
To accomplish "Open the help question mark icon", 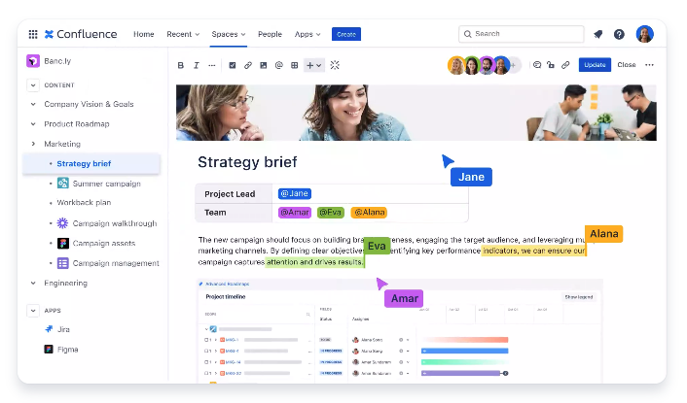I will pyautogui.click(x=619, y=34).
